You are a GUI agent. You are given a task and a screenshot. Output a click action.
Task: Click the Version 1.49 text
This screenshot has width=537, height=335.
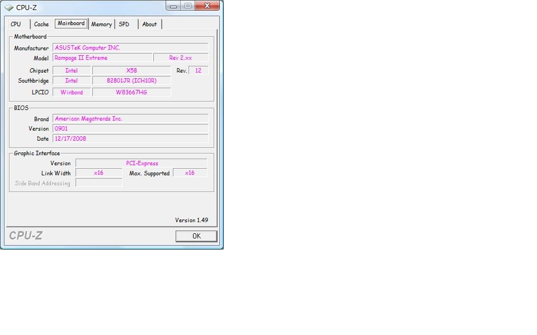(191, 220)
